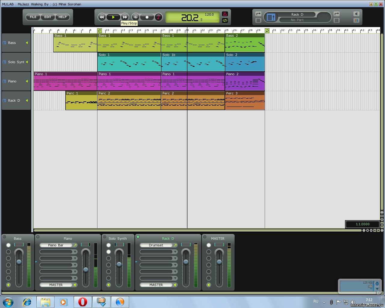This screenshot has width=385, height=308.
Task: Open the Windows Start menu
Action: click(8, 302)
